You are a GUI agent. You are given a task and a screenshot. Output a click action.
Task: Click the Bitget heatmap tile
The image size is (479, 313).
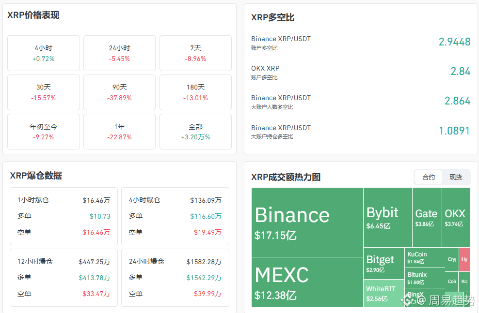(x=383, y=263)
